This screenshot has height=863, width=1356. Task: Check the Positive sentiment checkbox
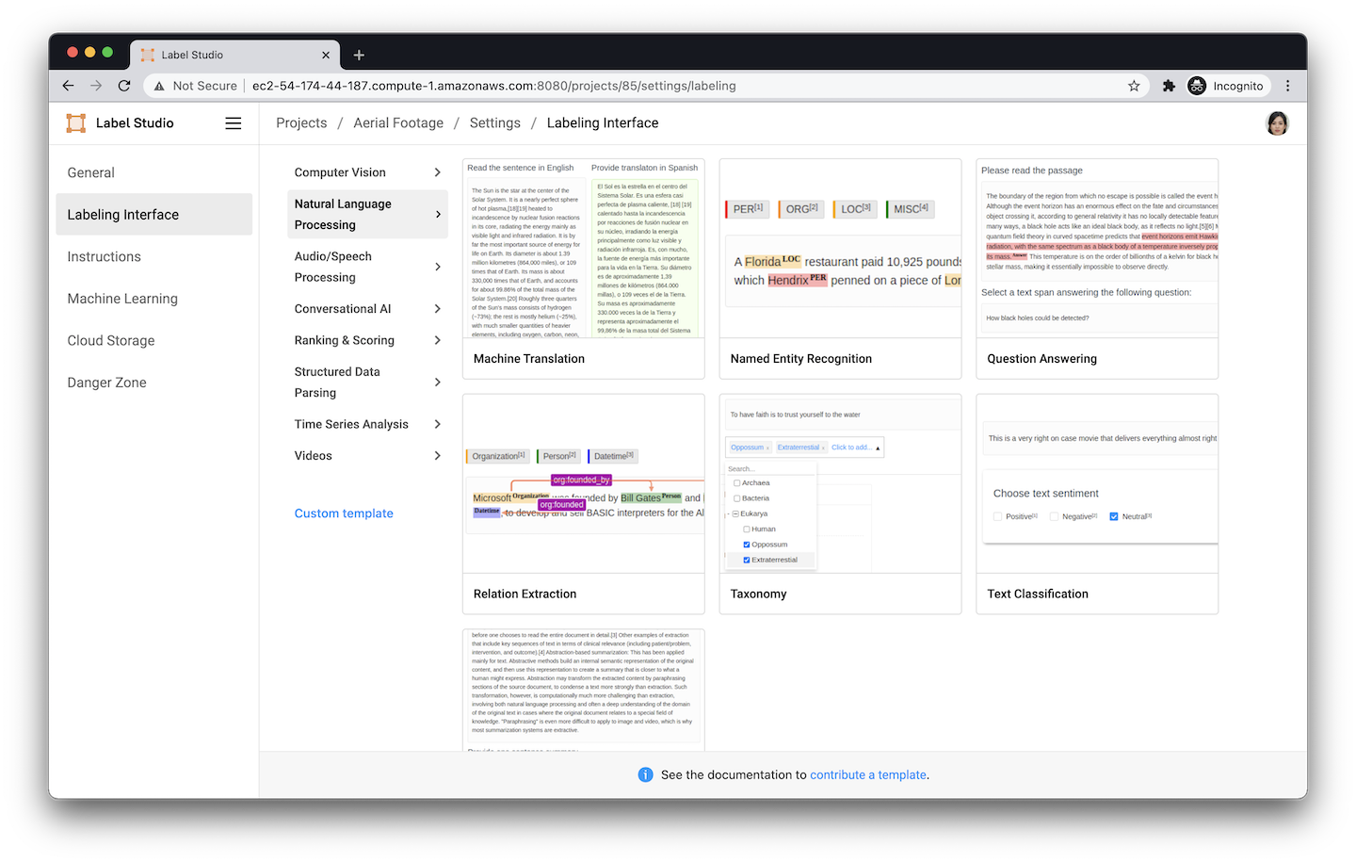(998, 516)
